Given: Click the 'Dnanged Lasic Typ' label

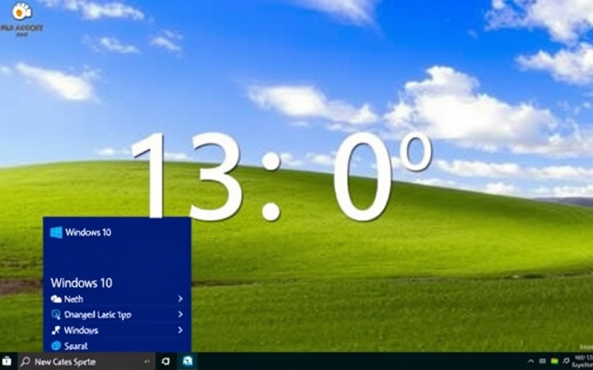Looking at the screenshot, I should coord(97,315).
